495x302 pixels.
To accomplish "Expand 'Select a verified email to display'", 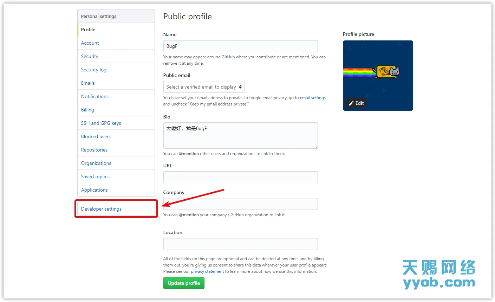I will tap(204, 87).
